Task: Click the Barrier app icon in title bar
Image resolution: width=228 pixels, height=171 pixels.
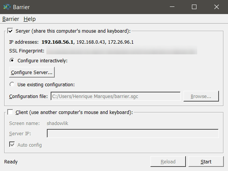Action: [x=7, y=7]
